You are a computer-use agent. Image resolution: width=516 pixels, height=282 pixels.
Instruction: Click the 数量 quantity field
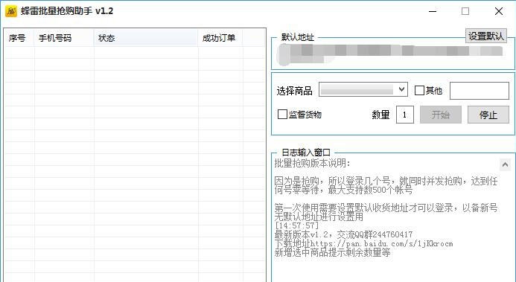(405, 115)
